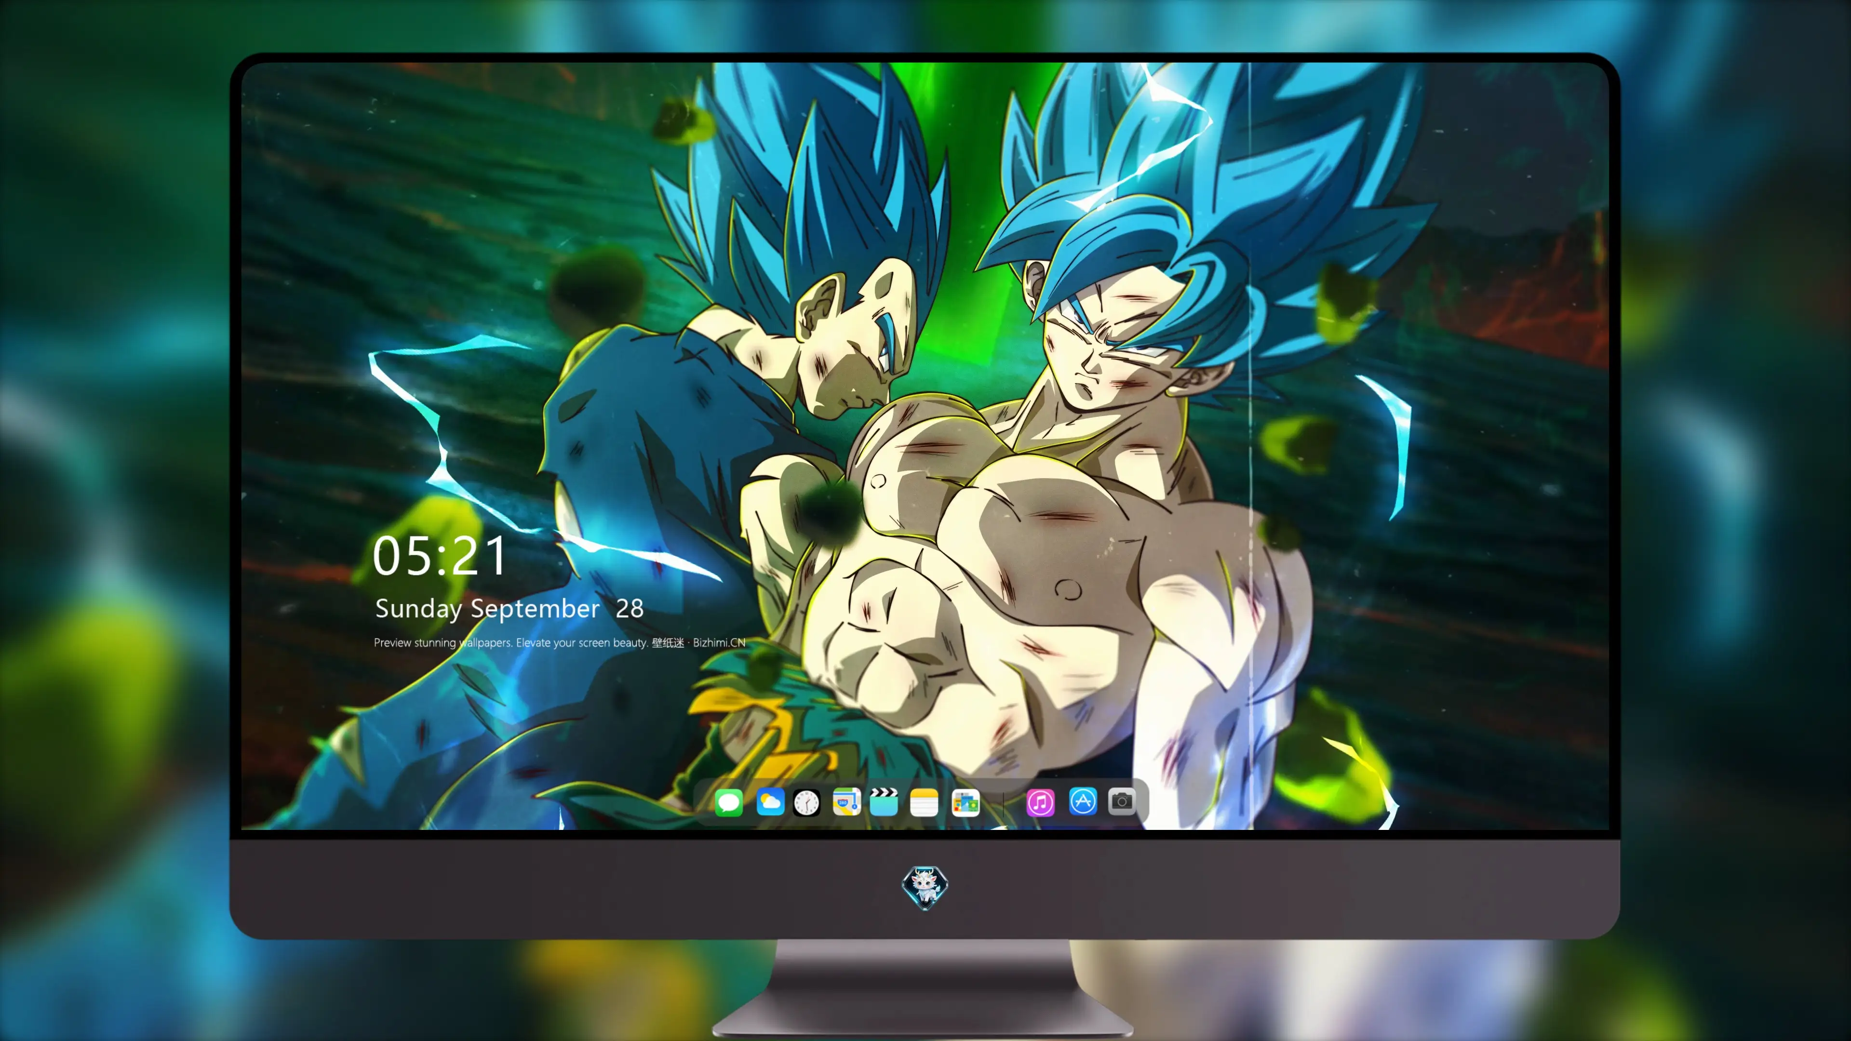
Task: Open the blue App Store icon
Action: point(1082,802)
